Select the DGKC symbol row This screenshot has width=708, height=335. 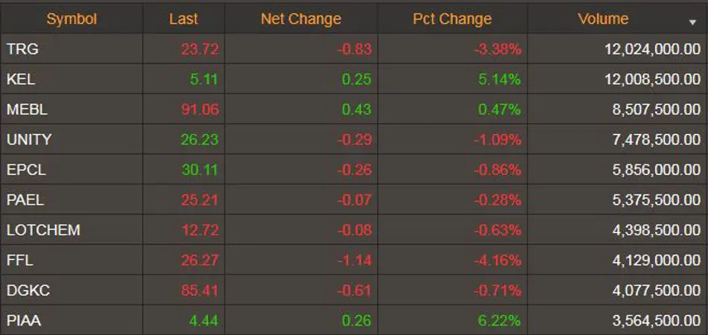[x=354, y=290]
